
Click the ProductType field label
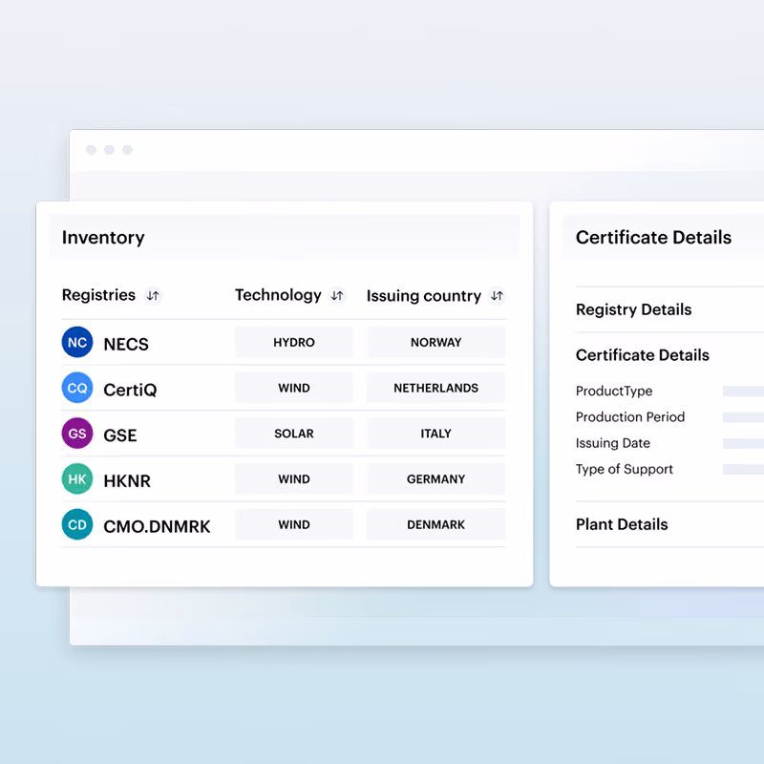(x=614, y=391)
